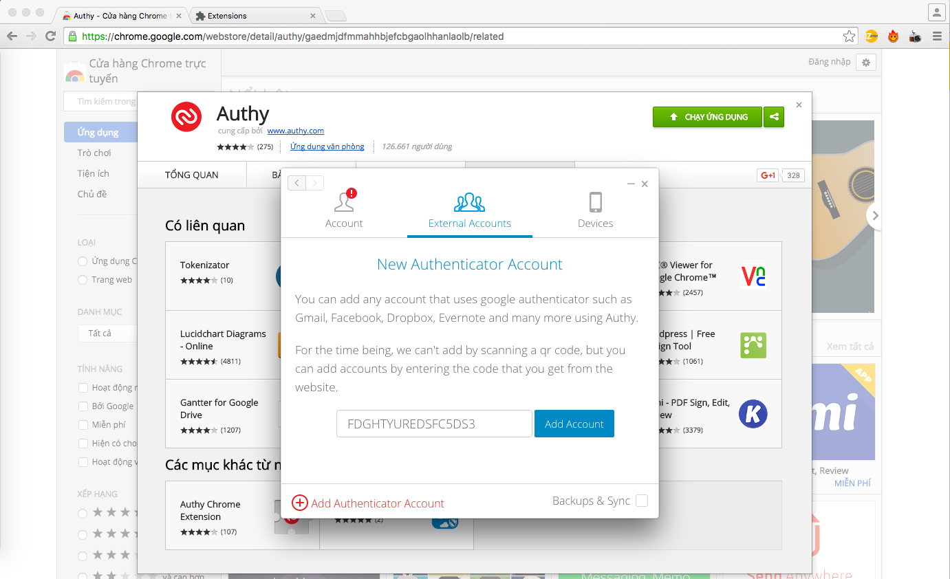The width and height of the screenshot is (950, 579).
Task: Click the Chrome Web Store logo
Action: point(74,72)
